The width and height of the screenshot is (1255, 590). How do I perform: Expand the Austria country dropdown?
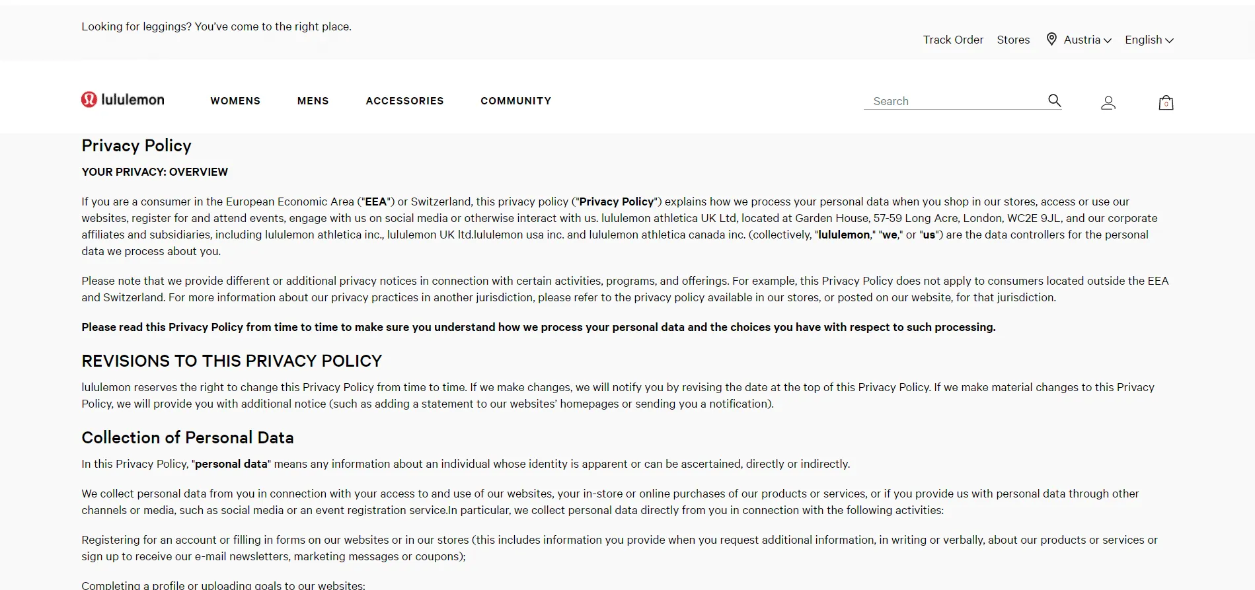click(1087, 40)
